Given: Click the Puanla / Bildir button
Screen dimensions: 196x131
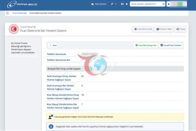Looking at the screenshot, I should [164, 29].
